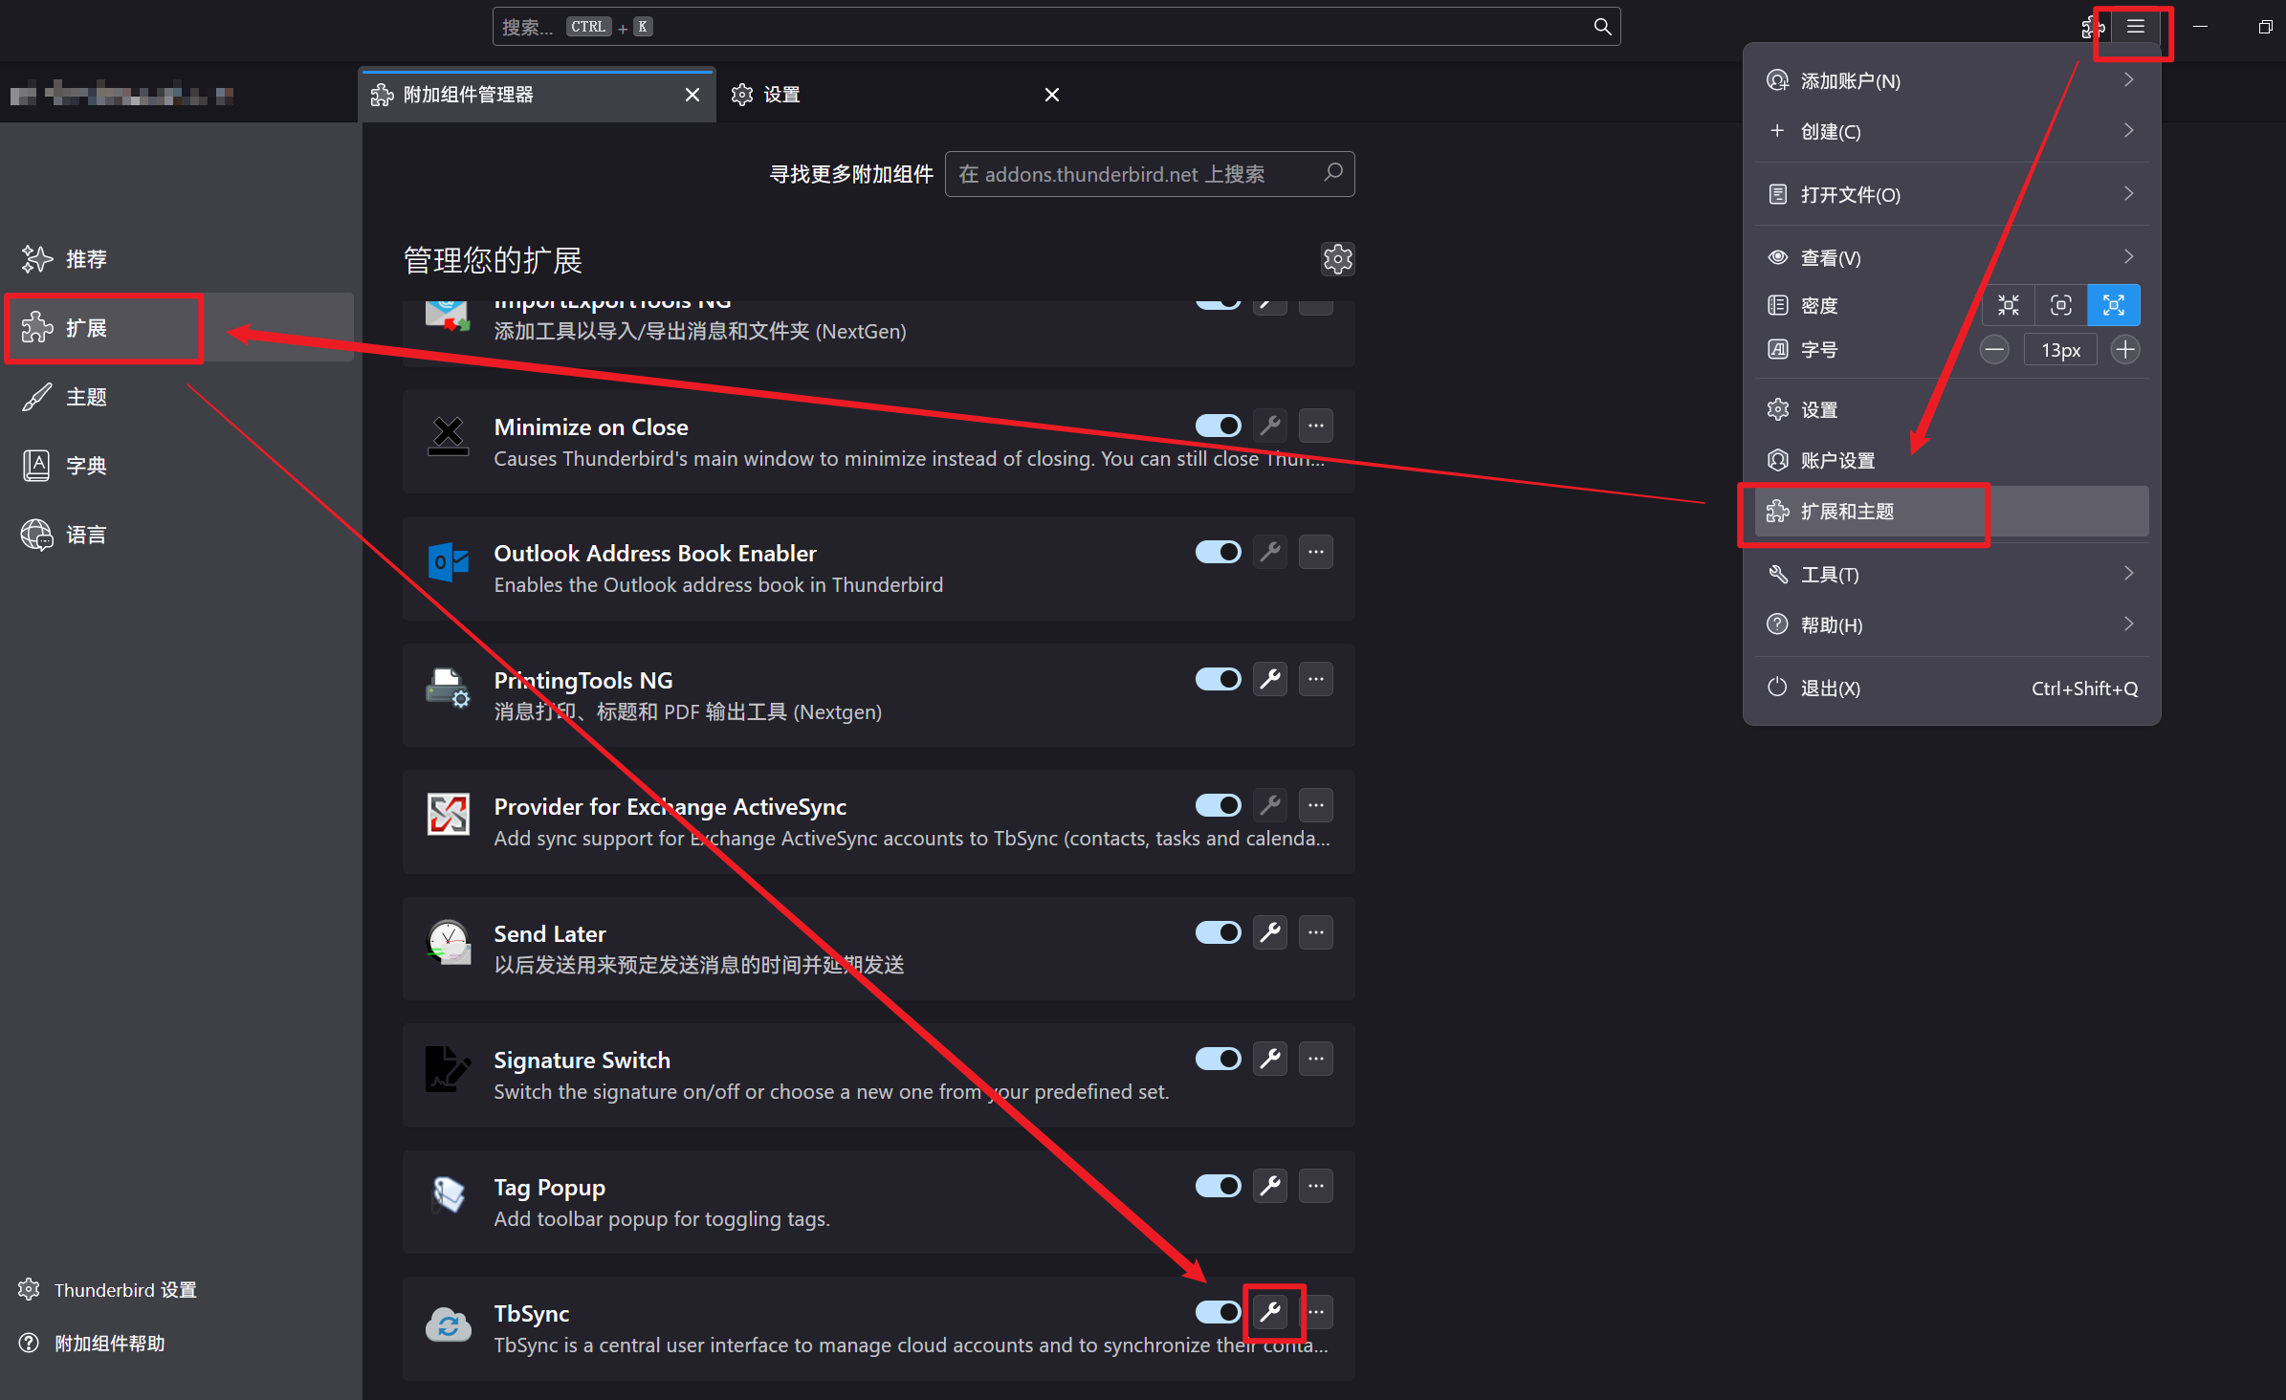2286x1400 pixels.
Task: Select 设置 in application menu
Action: (1952, 409)
